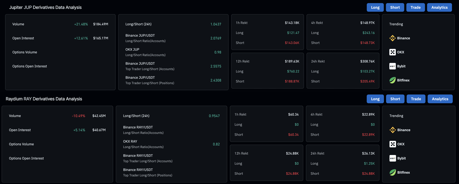
Task: Click the Raydium Open Interest row
Action: click(x=57, y=130)
